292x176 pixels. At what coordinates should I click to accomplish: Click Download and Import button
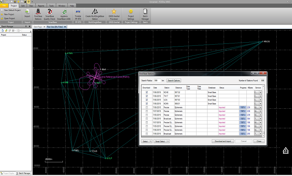click(x=223, y=141)
